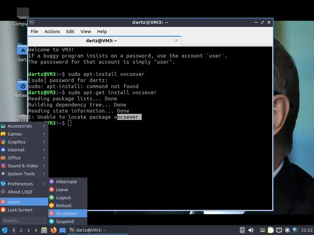Open the Help menu in terminal
Viewport: 314px width, 235px height.
[102, 32]
